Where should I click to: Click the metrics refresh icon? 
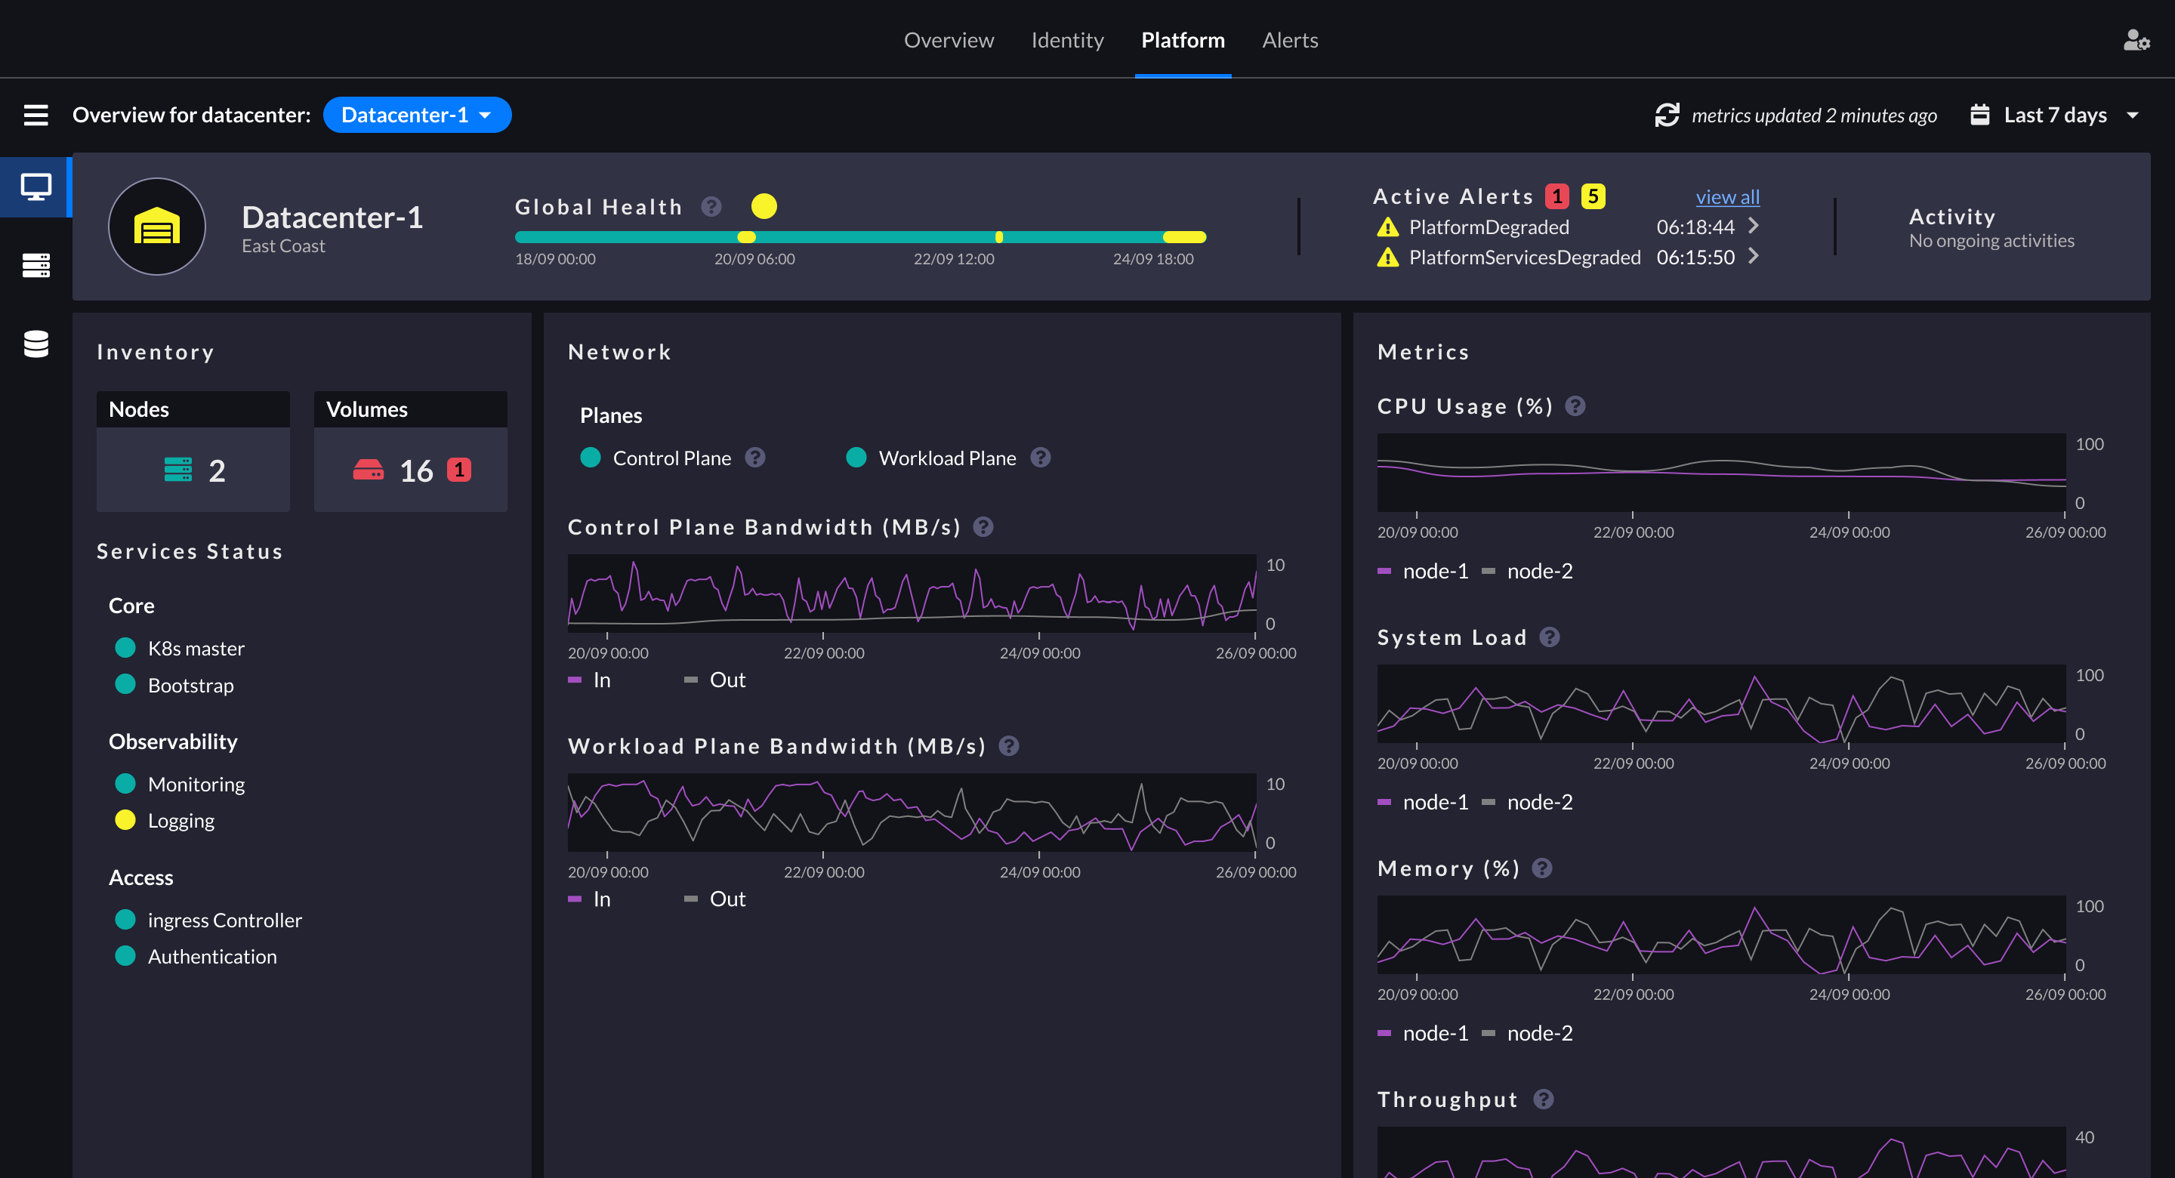click(x=1667, y=115)
